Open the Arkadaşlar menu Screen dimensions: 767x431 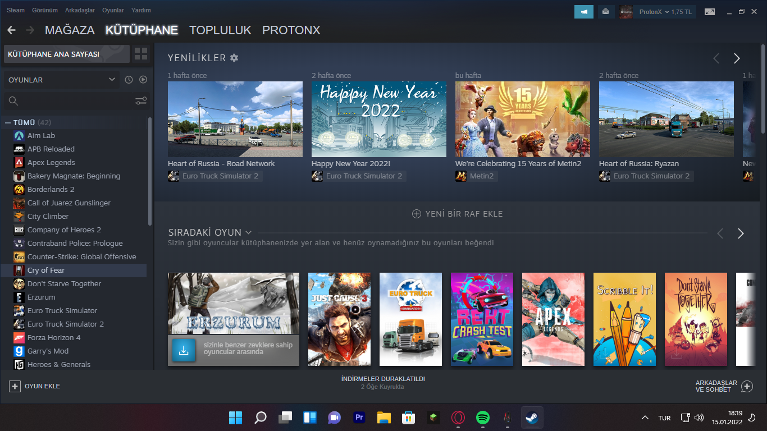pyautogui.click(x=80, y=10)
